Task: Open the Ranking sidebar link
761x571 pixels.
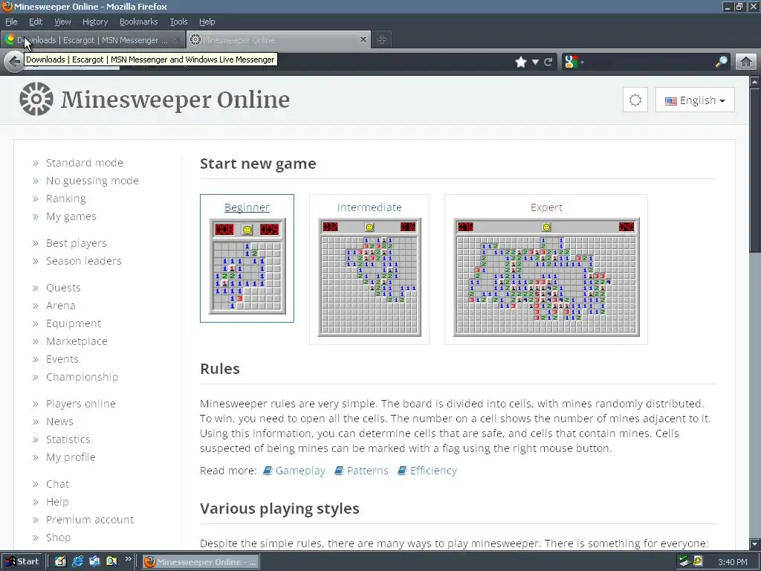Action: pyautogui.click(x=65, y=199)
